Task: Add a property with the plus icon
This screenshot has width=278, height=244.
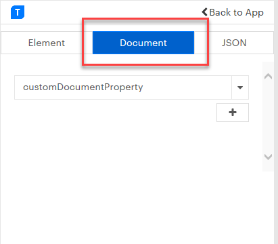Action: pos(233,113)
